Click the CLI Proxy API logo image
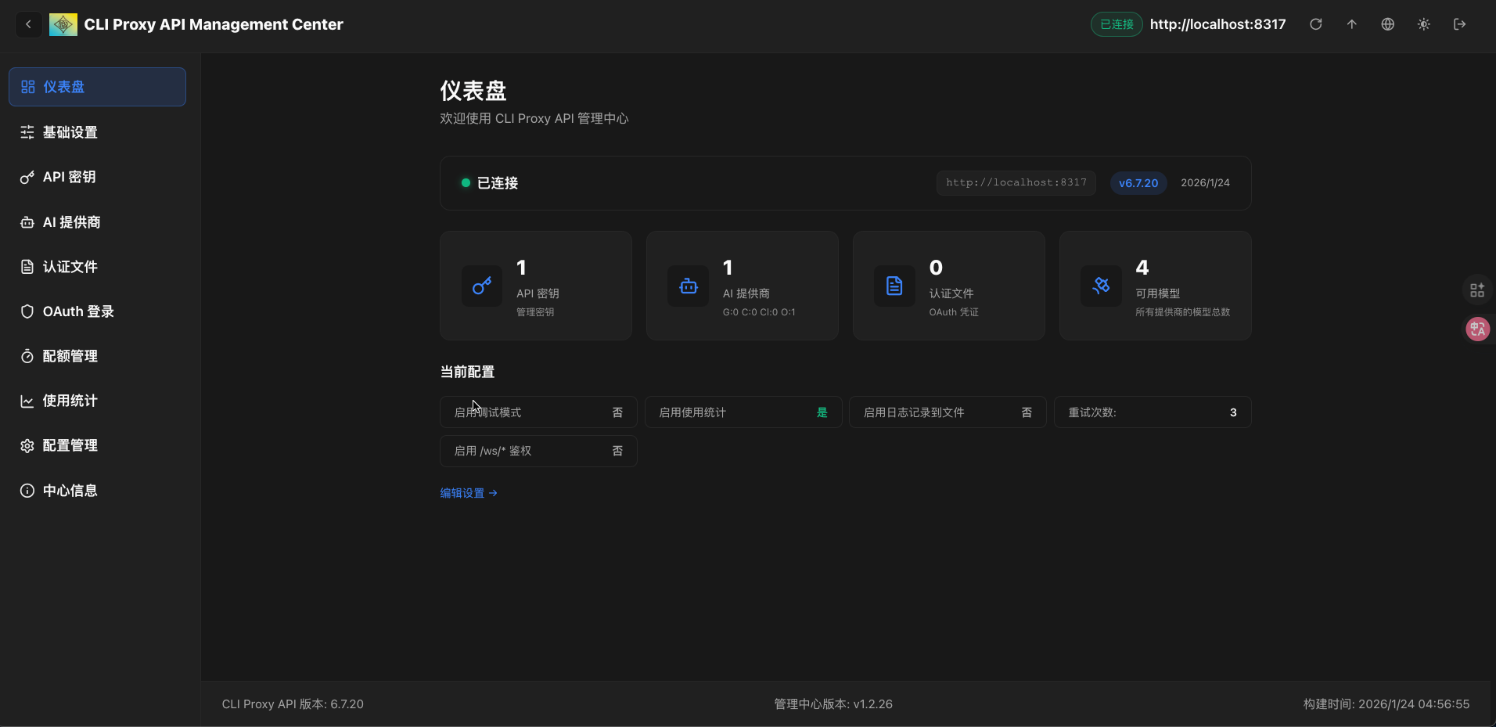 (x=63, y=24)
